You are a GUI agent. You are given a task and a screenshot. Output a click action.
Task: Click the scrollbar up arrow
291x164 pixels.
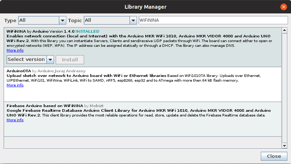[284, 30]
